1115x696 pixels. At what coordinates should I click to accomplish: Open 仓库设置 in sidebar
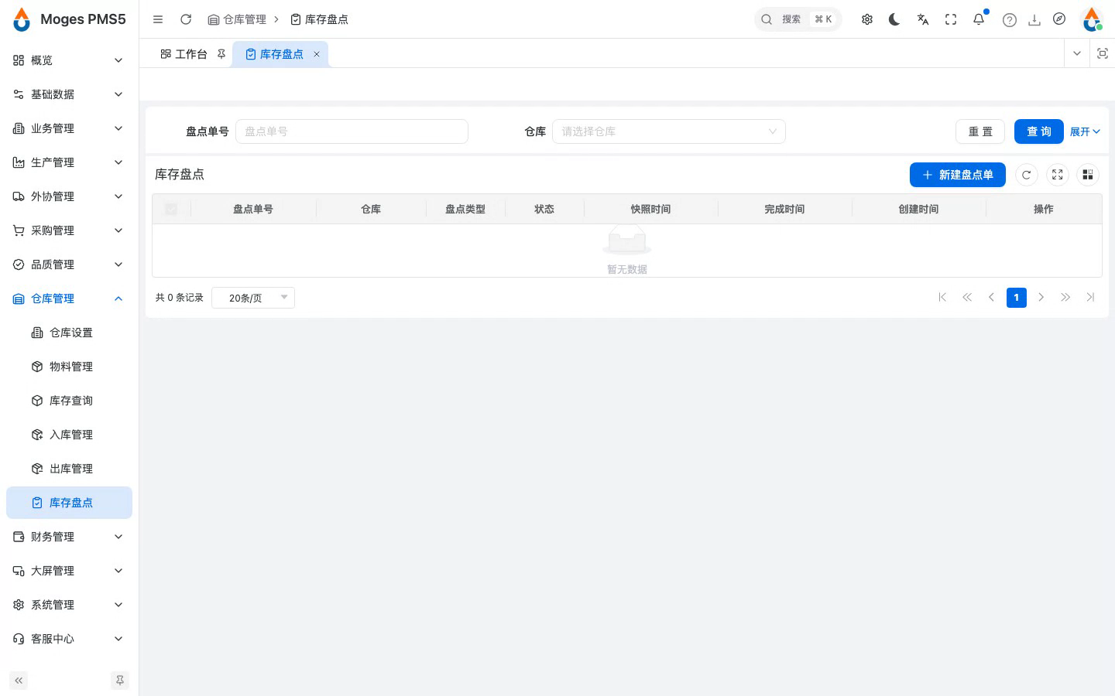coord(69,333)
